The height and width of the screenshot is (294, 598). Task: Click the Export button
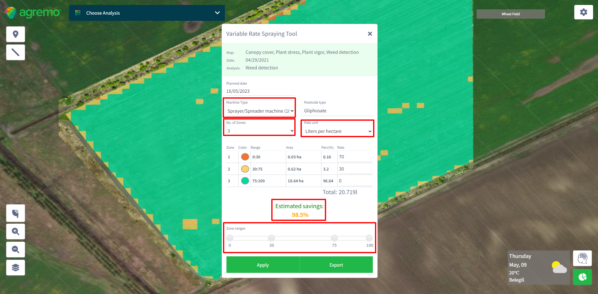(x=336, y=265)
